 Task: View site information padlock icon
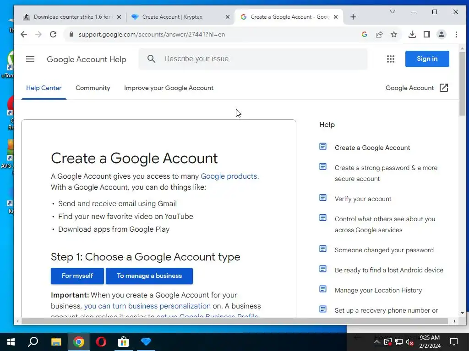click(x=71, y=34)
